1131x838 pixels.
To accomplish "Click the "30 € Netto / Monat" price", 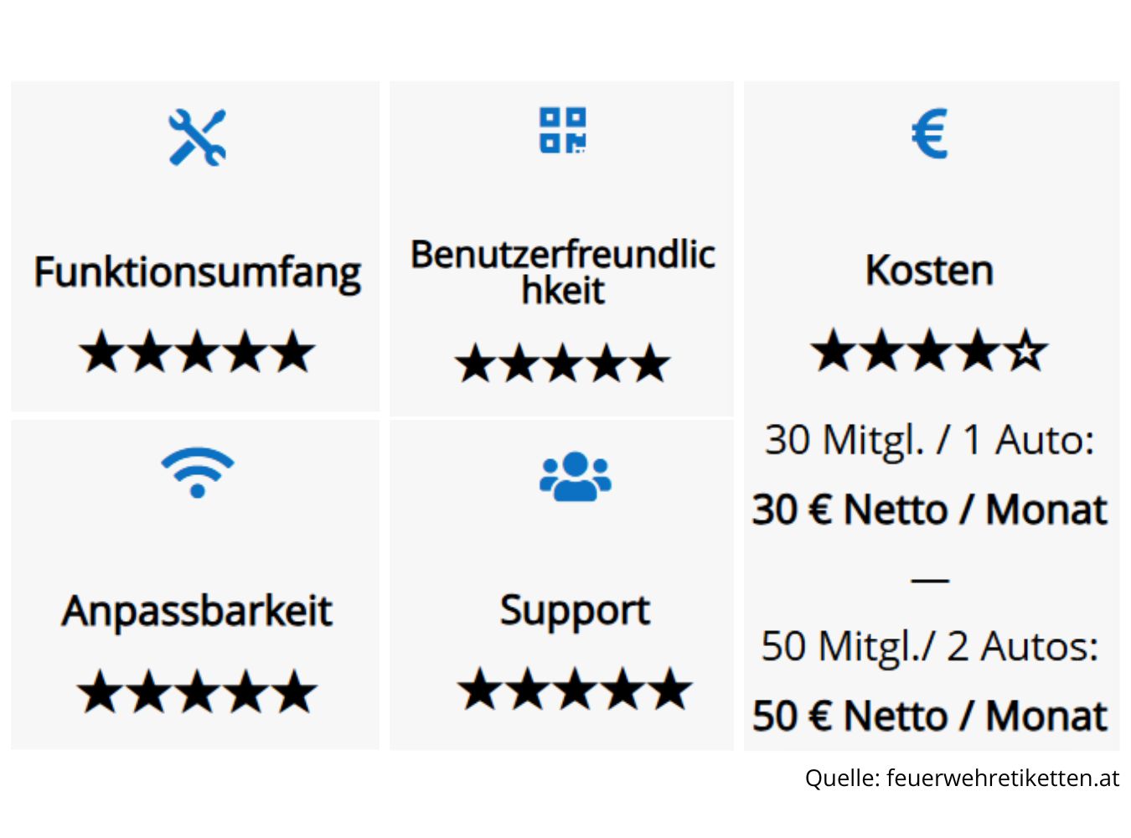I will 929,510.
